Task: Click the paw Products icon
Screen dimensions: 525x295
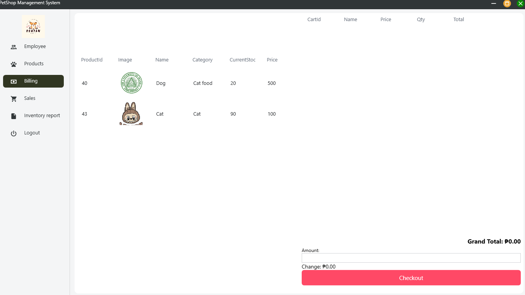Action: point(14,64)
